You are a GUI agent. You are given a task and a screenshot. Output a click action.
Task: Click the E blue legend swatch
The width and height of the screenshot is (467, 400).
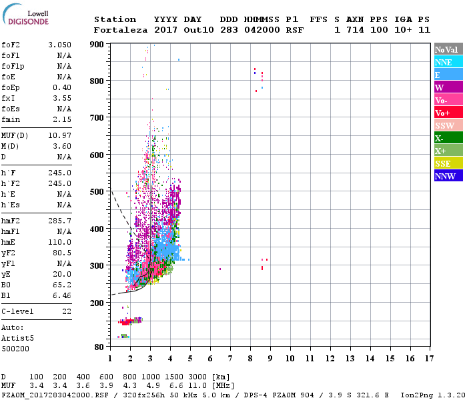tap(448, 75)
